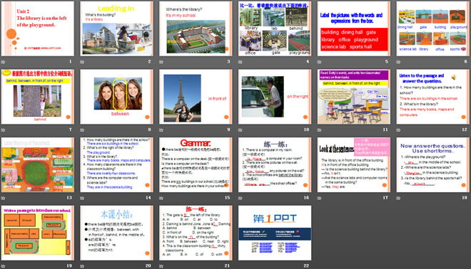The width and height of the screenshot is (471, 269).
Task: Click the star icon beneath slide 19
Action: [x=3, y=266]
